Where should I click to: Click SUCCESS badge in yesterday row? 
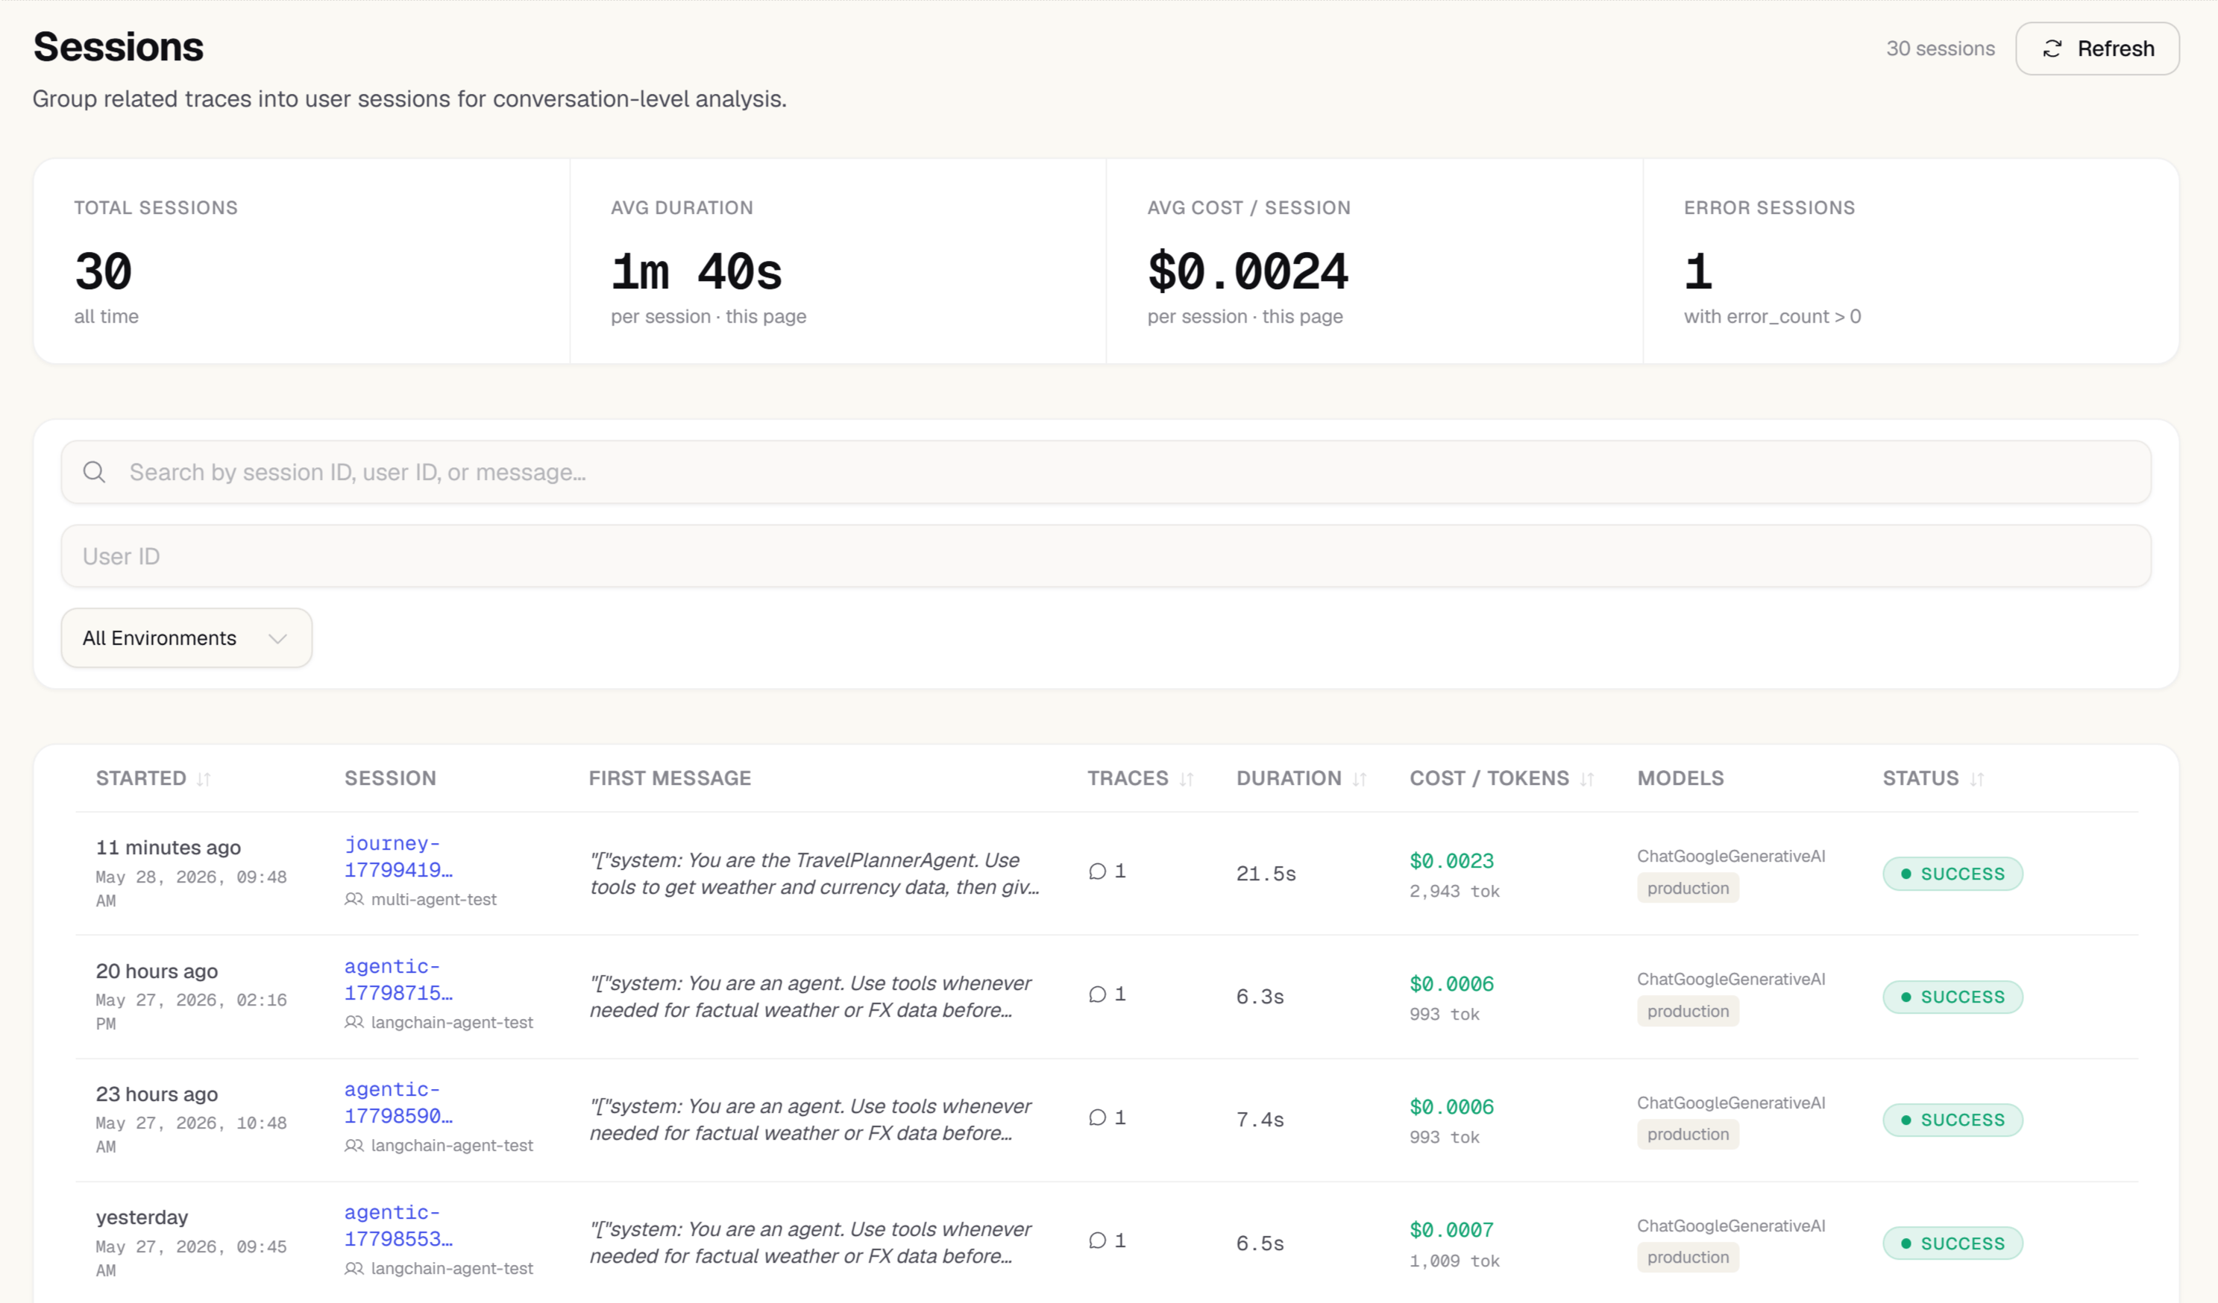coord(1952,1243)
